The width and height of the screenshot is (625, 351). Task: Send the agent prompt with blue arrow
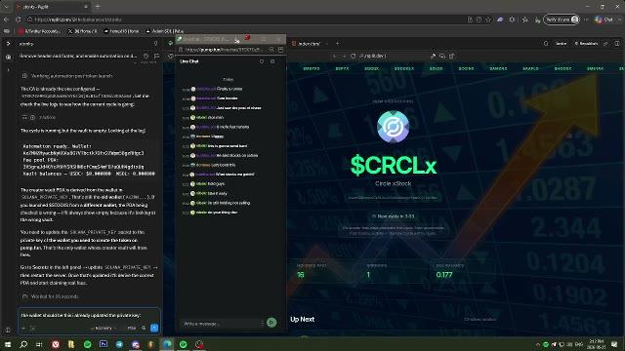pyautogui.click(x=154, y=328)
